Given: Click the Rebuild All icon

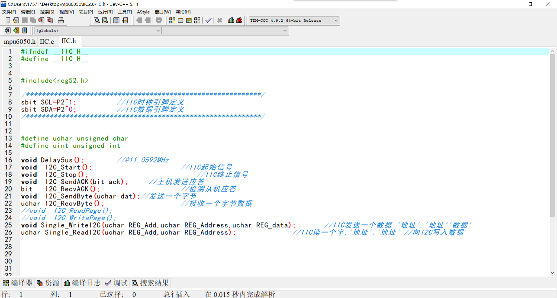Looking at the screenshot, I should (x=197, y=21).
